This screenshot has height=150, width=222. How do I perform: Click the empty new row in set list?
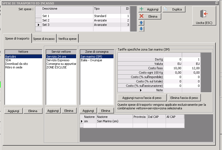(x=82, y=29)
